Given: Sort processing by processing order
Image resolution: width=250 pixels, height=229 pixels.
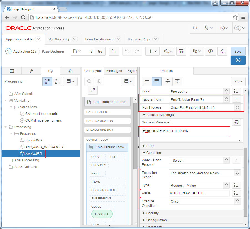Looking at the screenshot, I should click(x=47, y=81).
